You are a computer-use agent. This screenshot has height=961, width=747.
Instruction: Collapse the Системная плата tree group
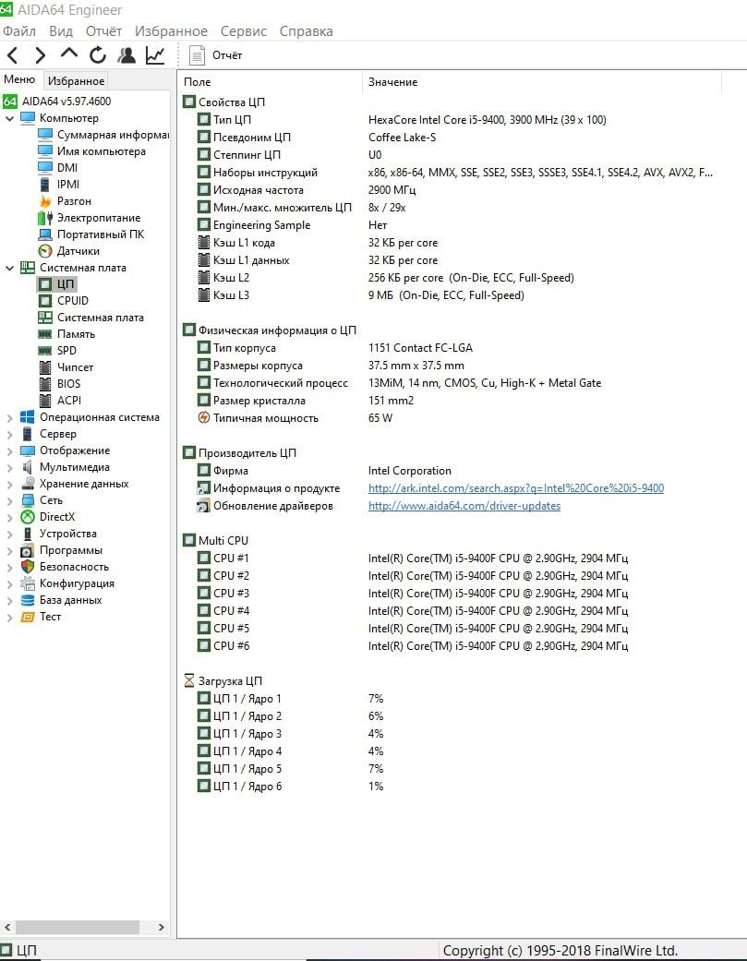pos(9,268)
